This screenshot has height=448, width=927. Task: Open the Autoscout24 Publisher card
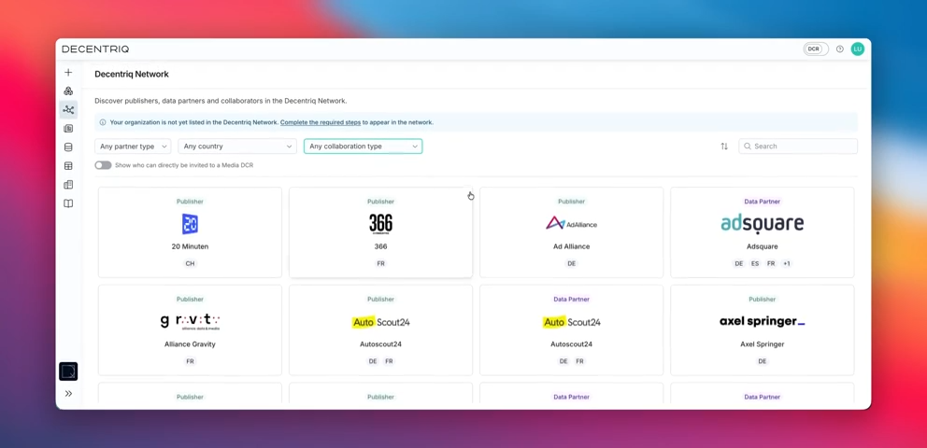[x=380, y=330]
